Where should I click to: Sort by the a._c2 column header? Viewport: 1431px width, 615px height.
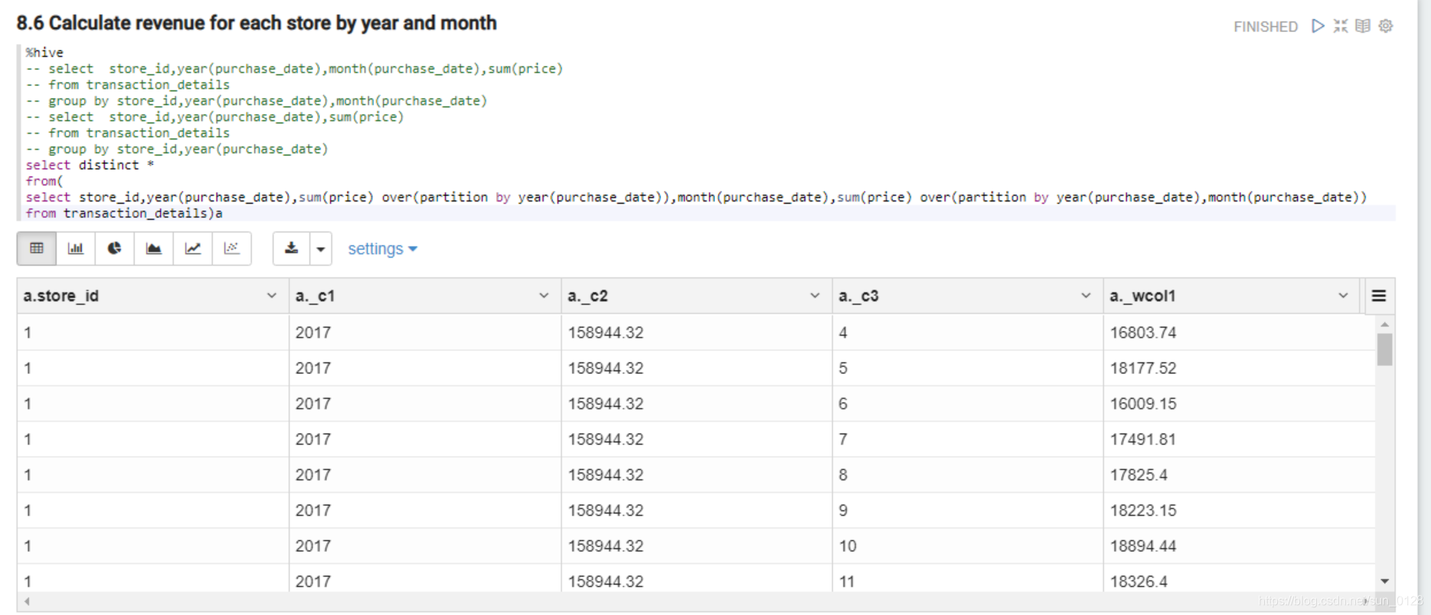point(588,296)
